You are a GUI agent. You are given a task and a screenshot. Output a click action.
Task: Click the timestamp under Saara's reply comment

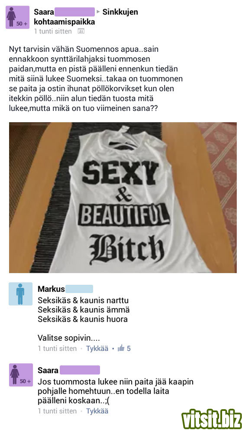(x=57, y=411)
